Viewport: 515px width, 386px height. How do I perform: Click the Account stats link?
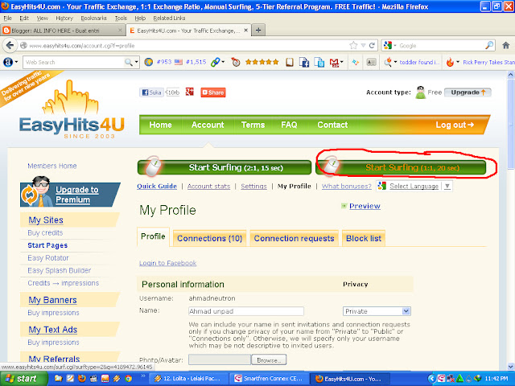209,186
